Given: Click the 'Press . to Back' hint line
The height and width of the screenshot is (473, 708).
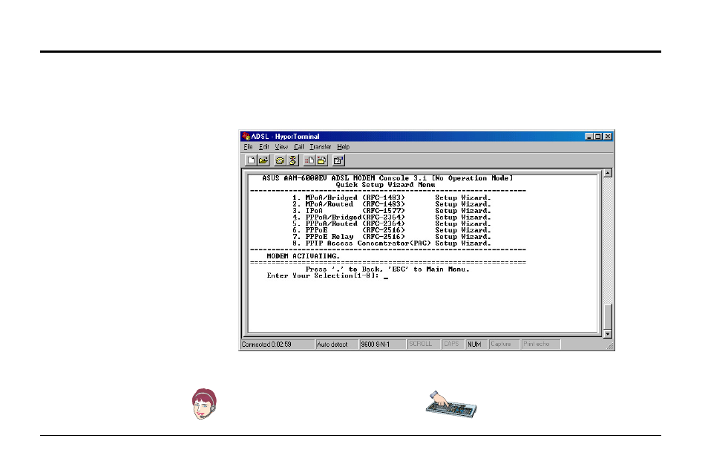Looking at the screenshot, I should 387,270.
